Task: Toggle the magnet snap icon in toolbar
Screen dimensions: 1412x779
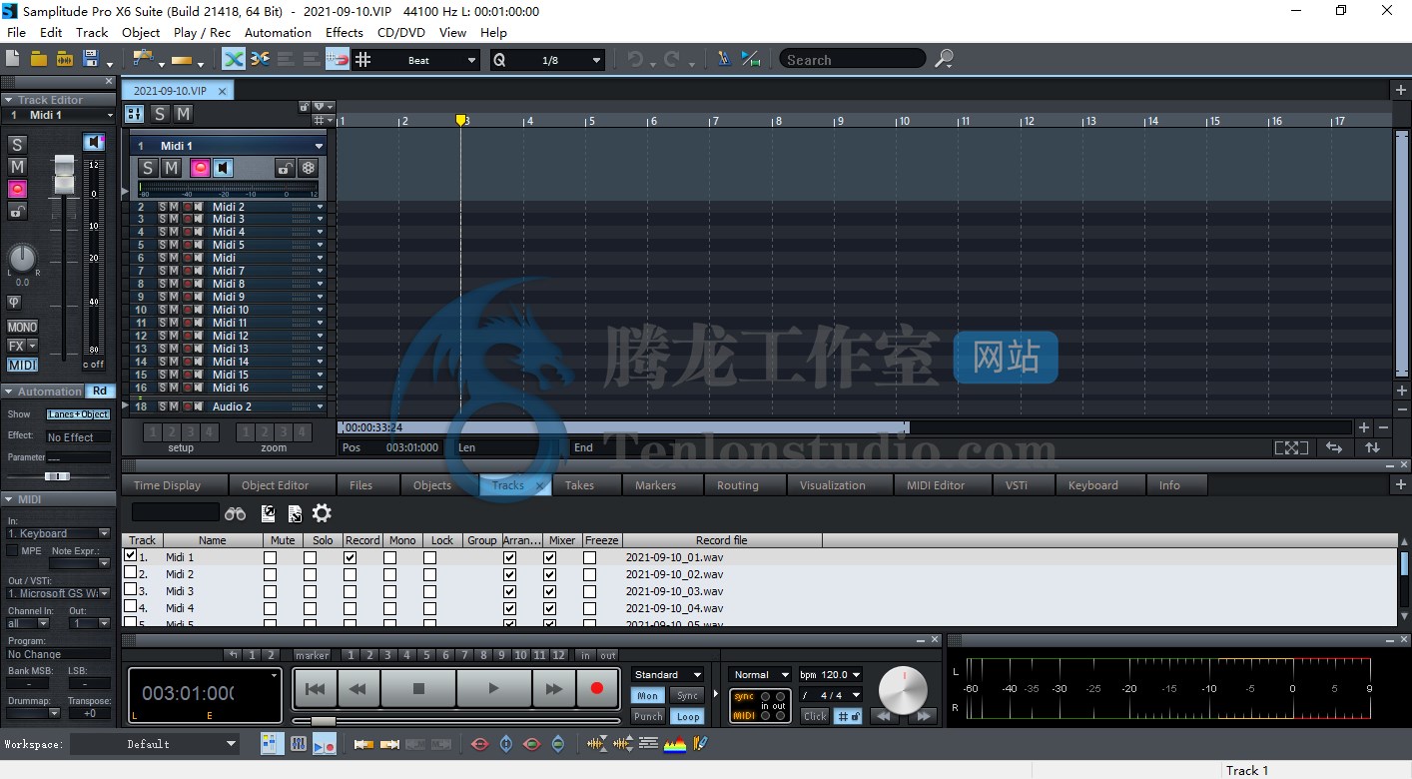Action: 338,59
